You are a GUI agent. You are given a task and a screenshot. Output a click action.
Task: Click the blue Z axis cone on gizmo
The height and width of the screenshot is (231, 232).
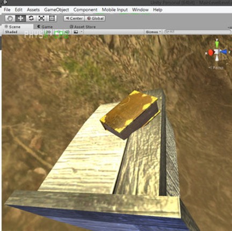click(x=223, y=52)
